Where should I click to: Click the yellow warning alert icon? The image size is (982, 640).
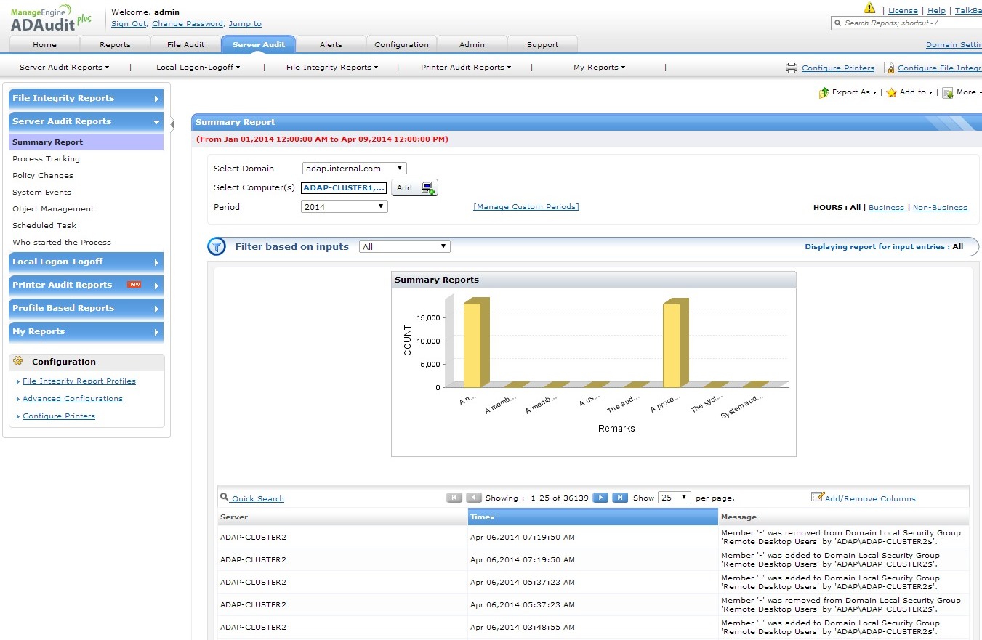click(x=869, y=9)
